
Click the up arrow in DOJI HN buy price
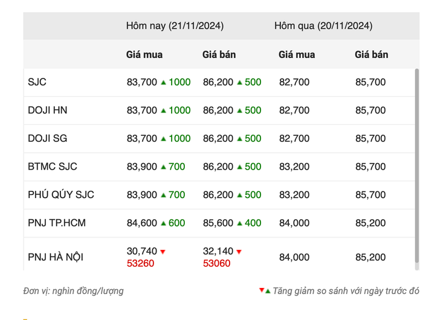tap(163, 110)
